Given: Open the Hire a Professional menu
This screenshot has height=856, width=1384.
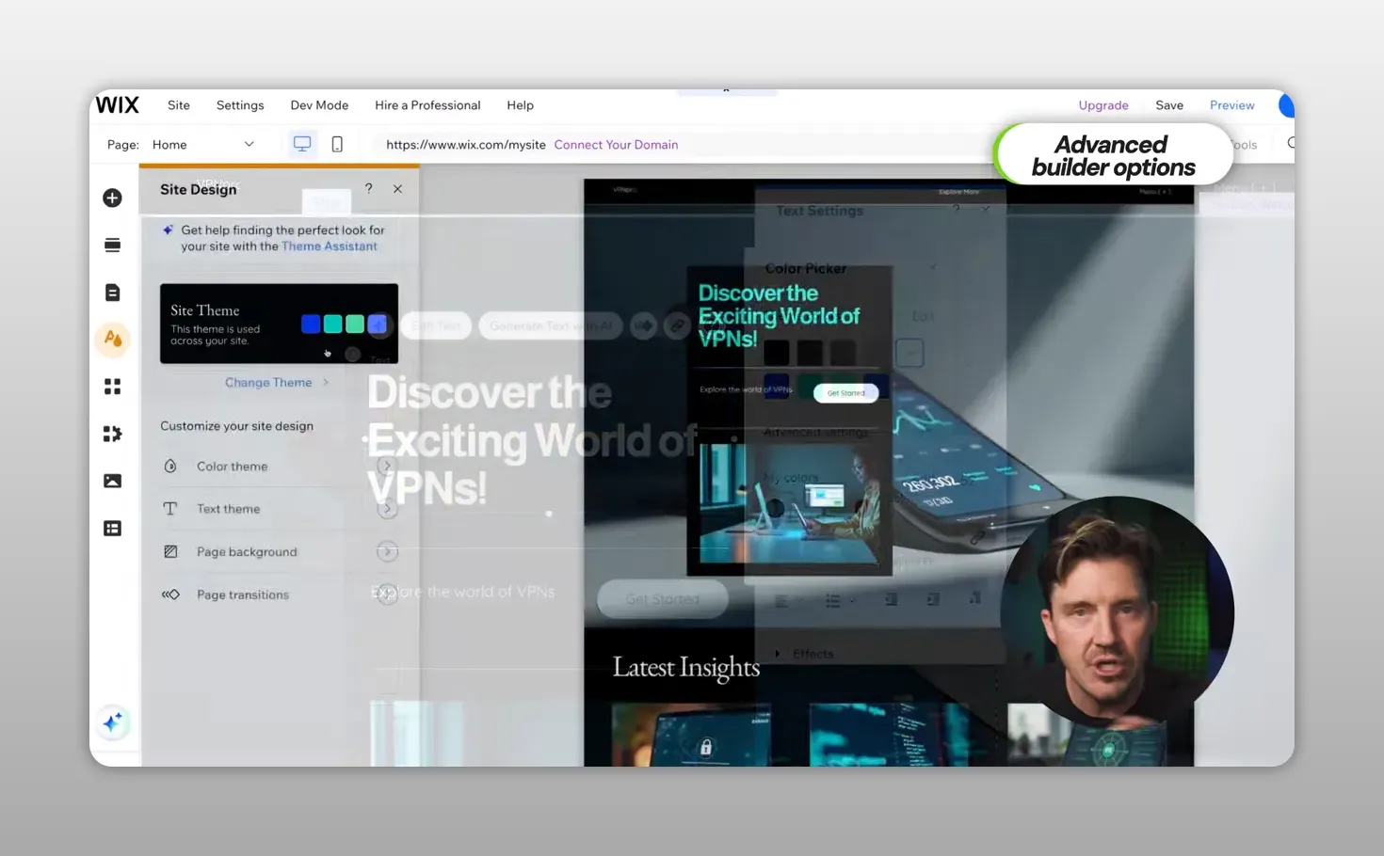Looking at the screenshot, I should click(427, 105).
